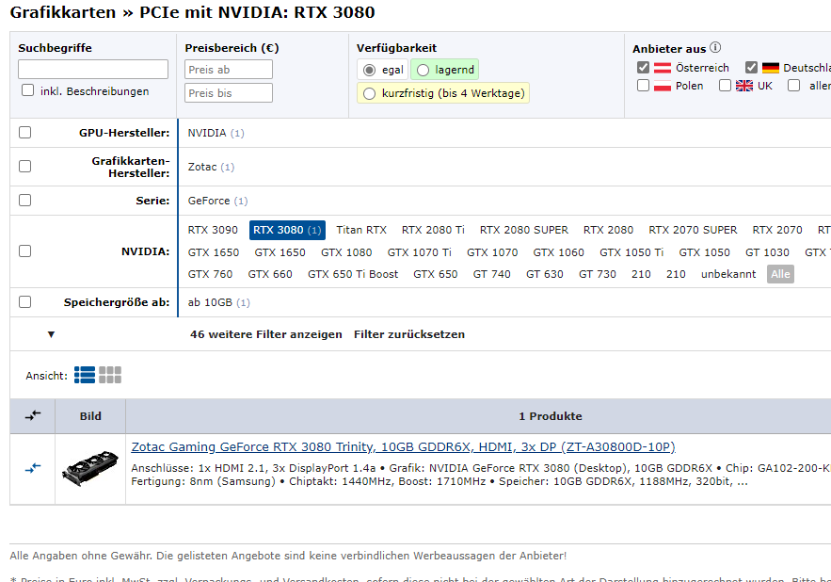
Task: Click 46 weitere Filter anzeigen
Action: 266,334
